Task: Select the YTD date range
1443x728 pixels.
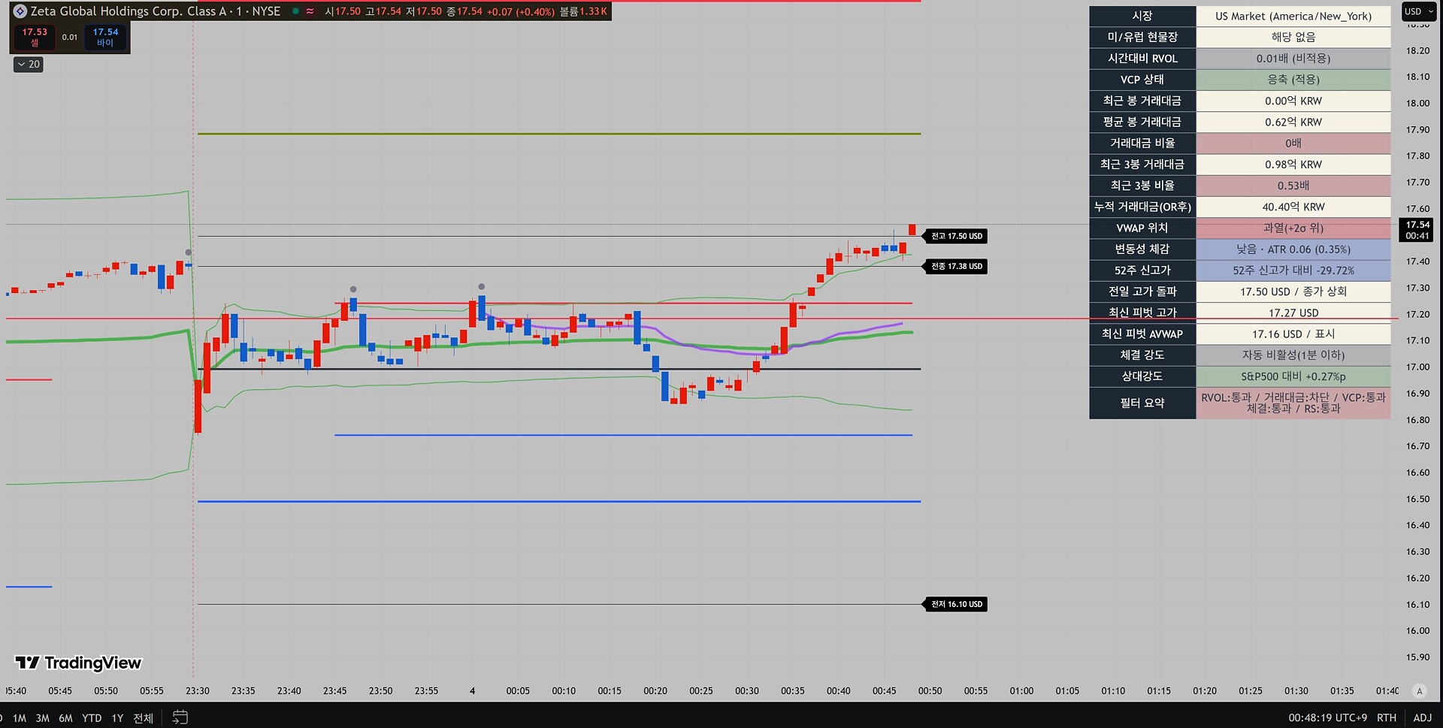Action: point(92,718)
